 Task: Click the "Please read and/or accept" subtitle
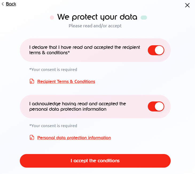pyautogui.click(x=95, y=26)
